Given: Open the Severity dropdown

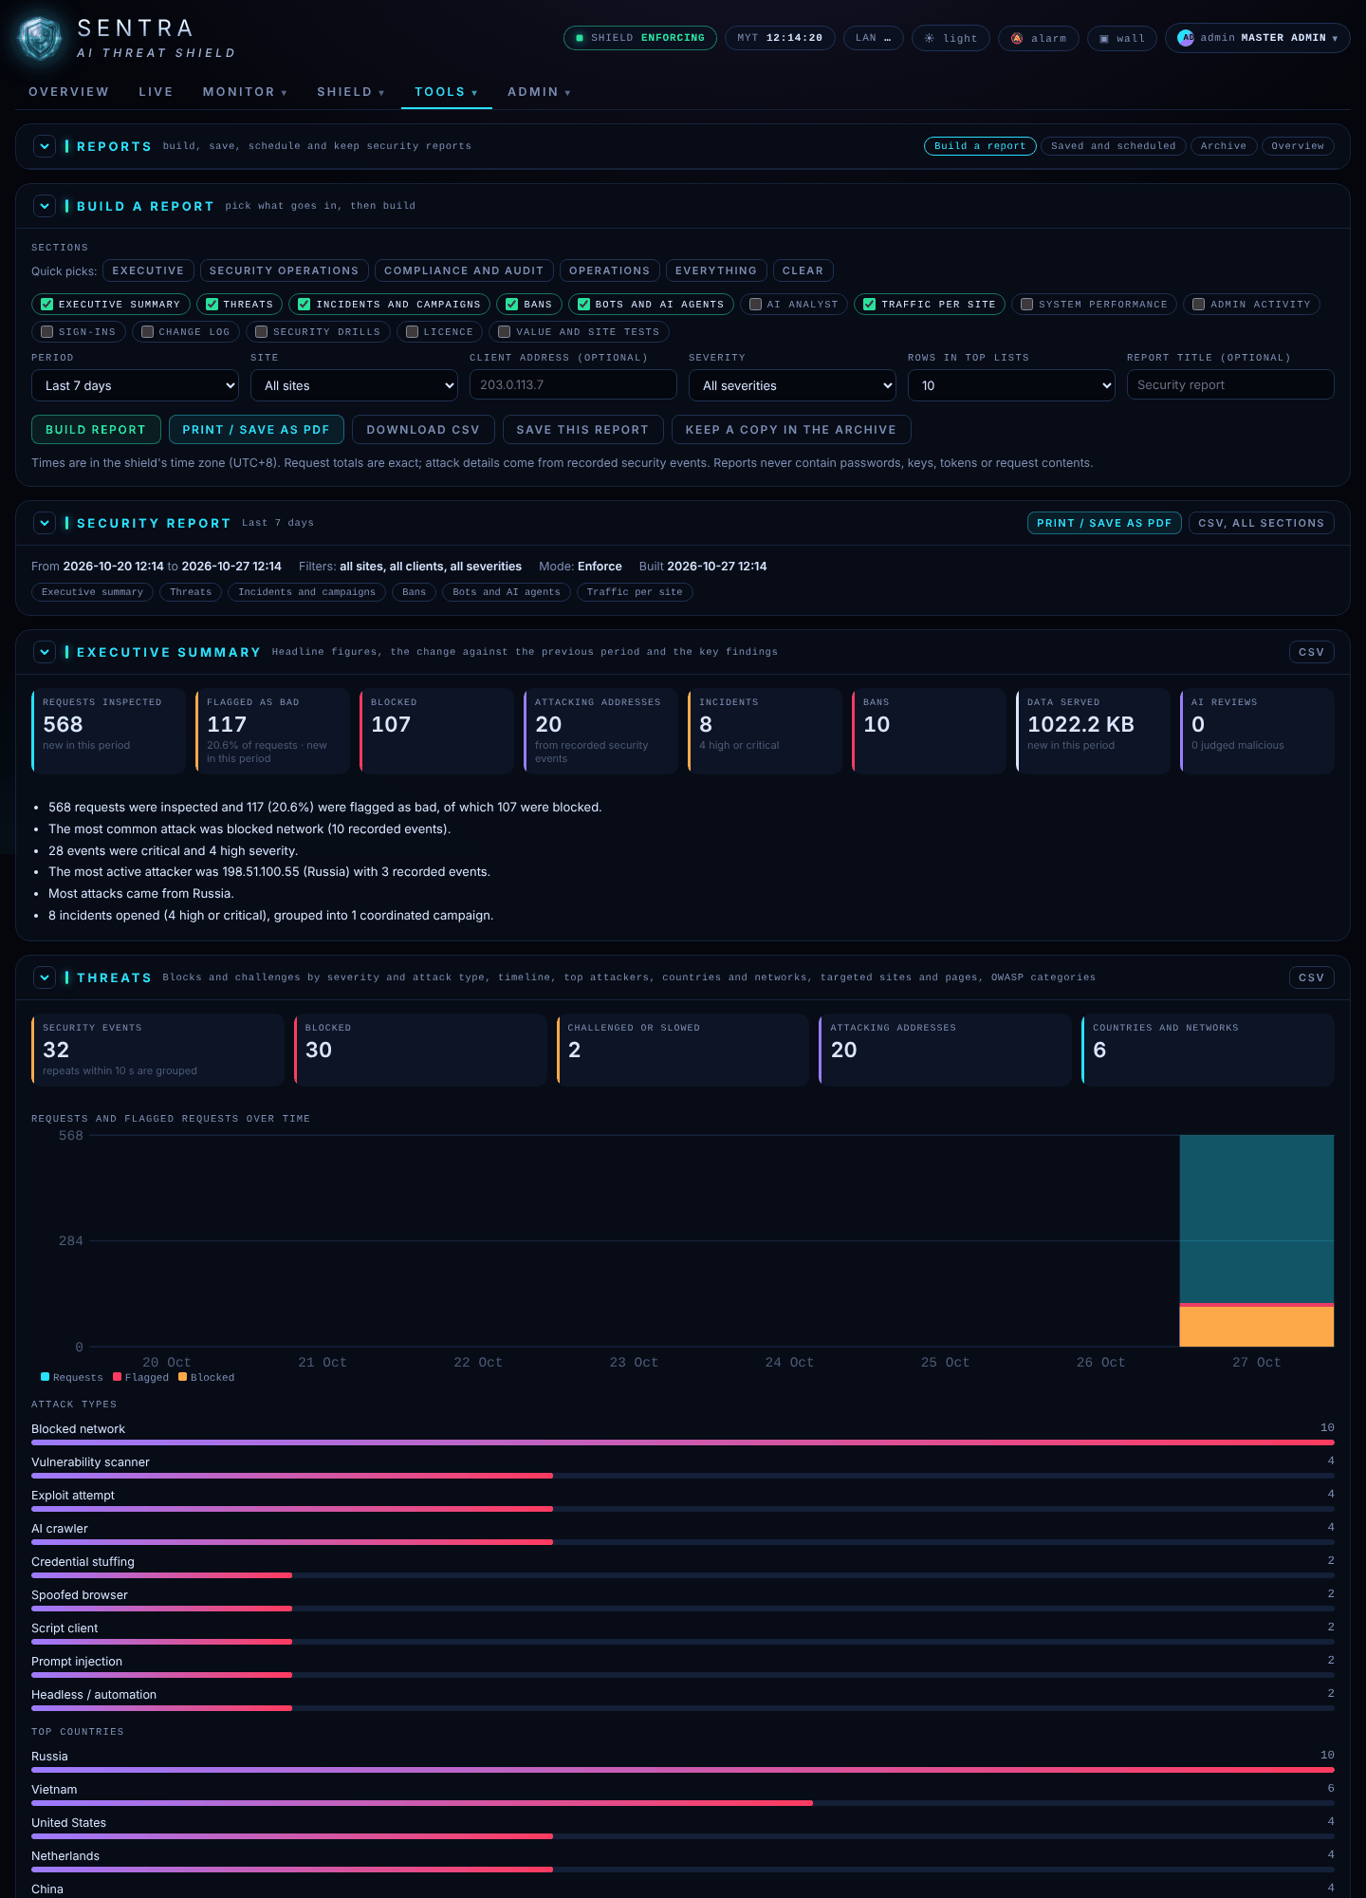Looking at the screenshot, I should point(792,385).
